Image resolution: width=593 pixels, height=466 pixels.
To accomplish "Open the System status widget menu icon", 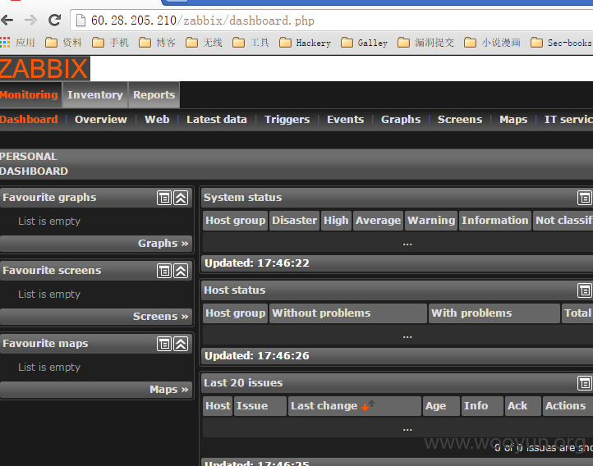I will [585, 198].
